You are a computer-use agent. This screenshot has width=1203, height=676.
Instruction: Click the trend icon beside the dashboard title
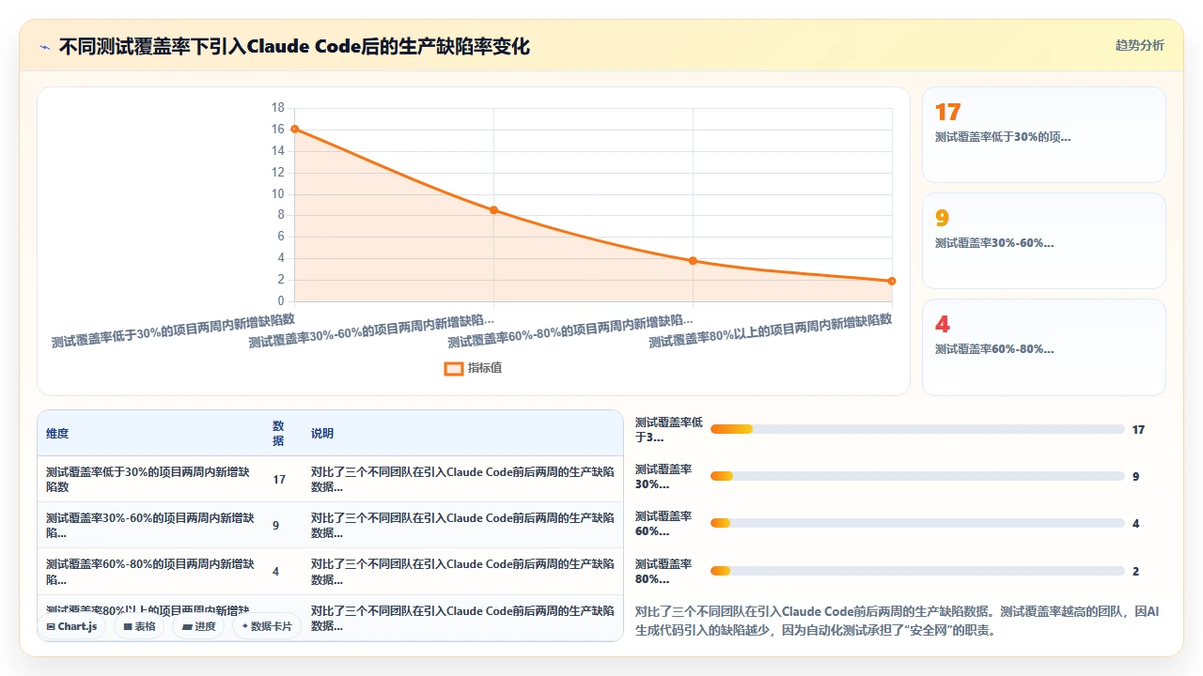tap(44, 46)
